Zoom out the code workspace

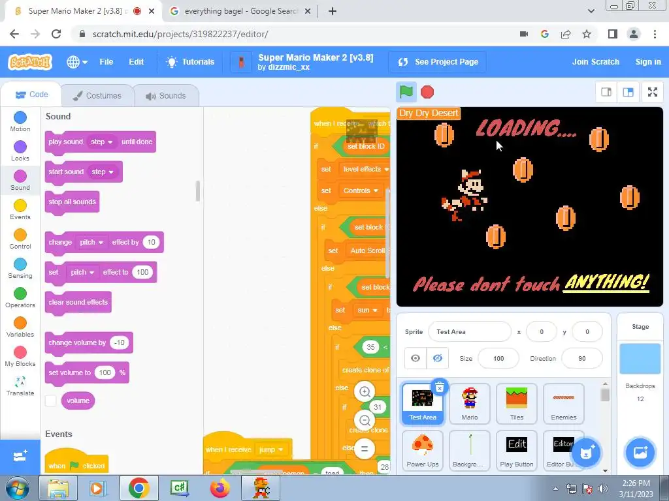(365, 421)
